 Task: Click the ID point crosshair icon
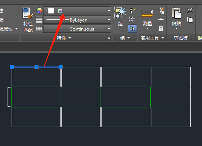161,20
